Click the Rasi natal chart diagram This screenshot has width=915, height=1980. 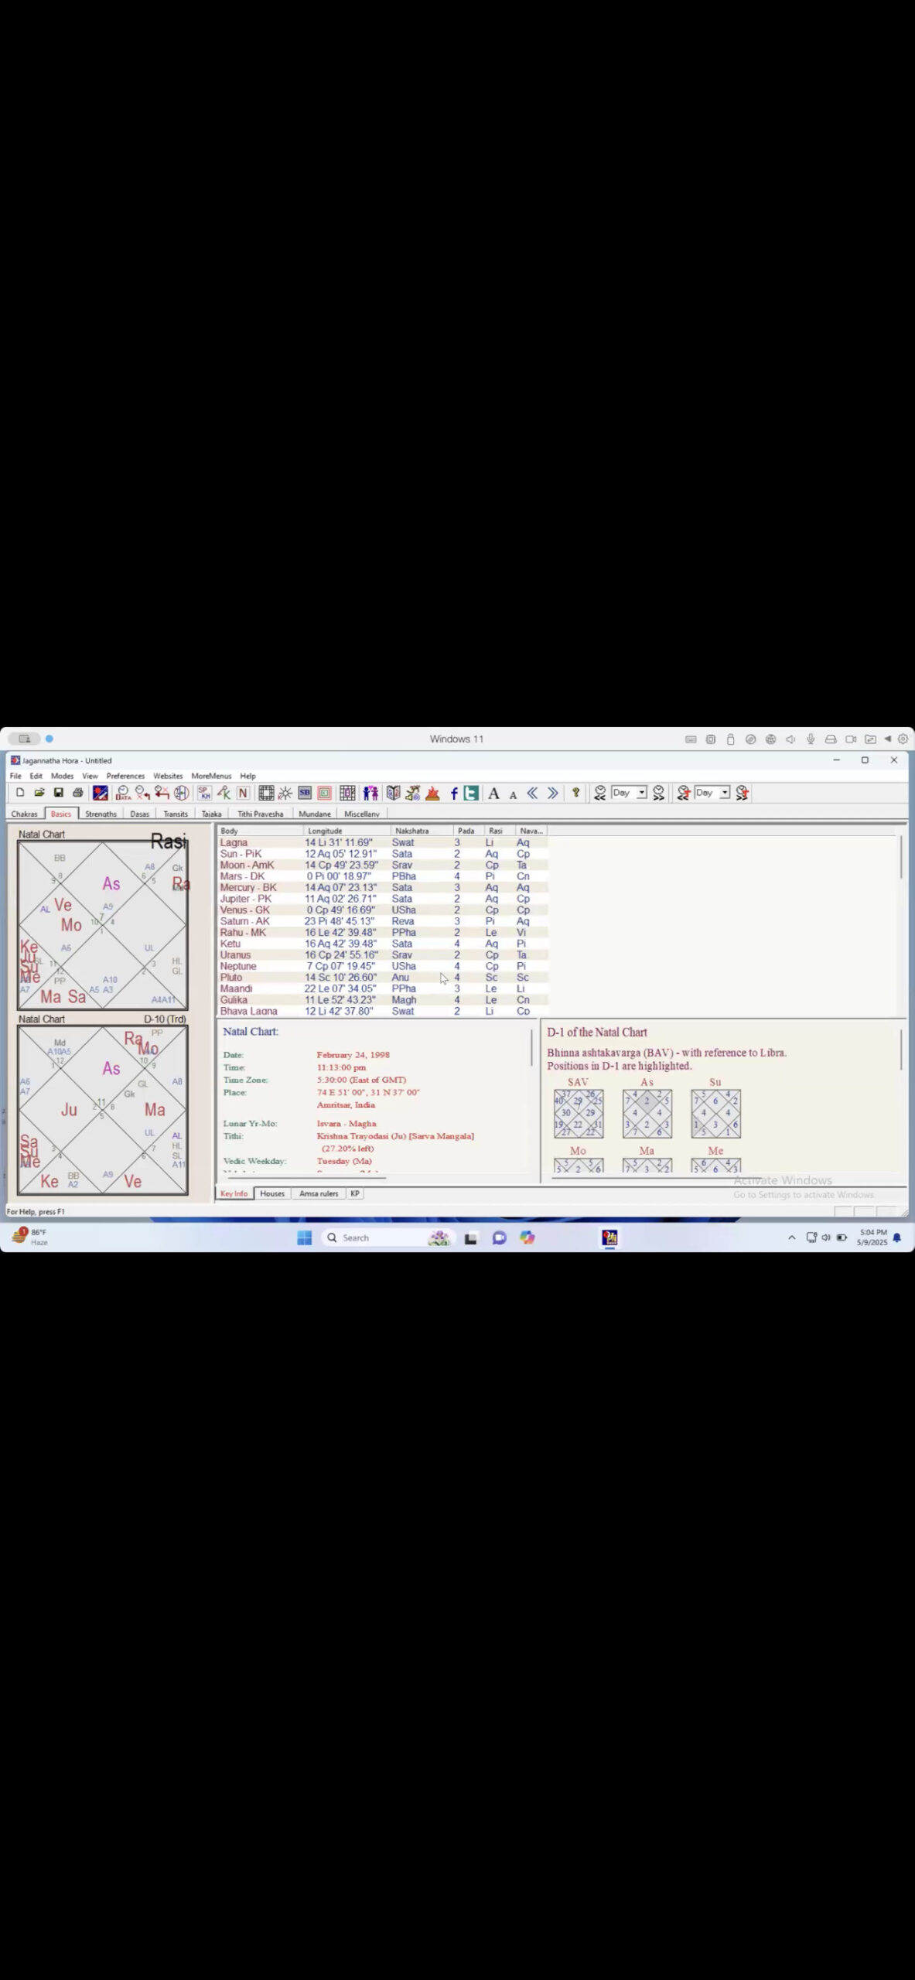103,925
